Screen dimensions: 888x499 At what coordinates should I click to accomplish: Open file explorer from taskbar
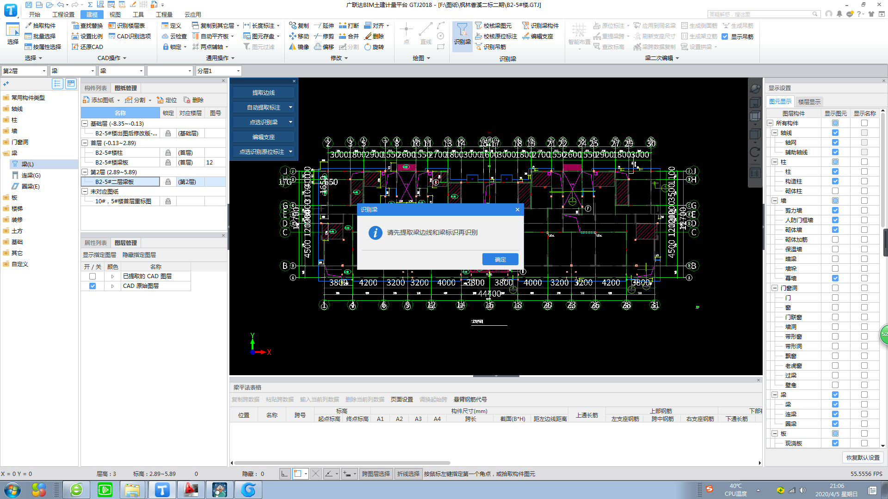tap(132, 490)
